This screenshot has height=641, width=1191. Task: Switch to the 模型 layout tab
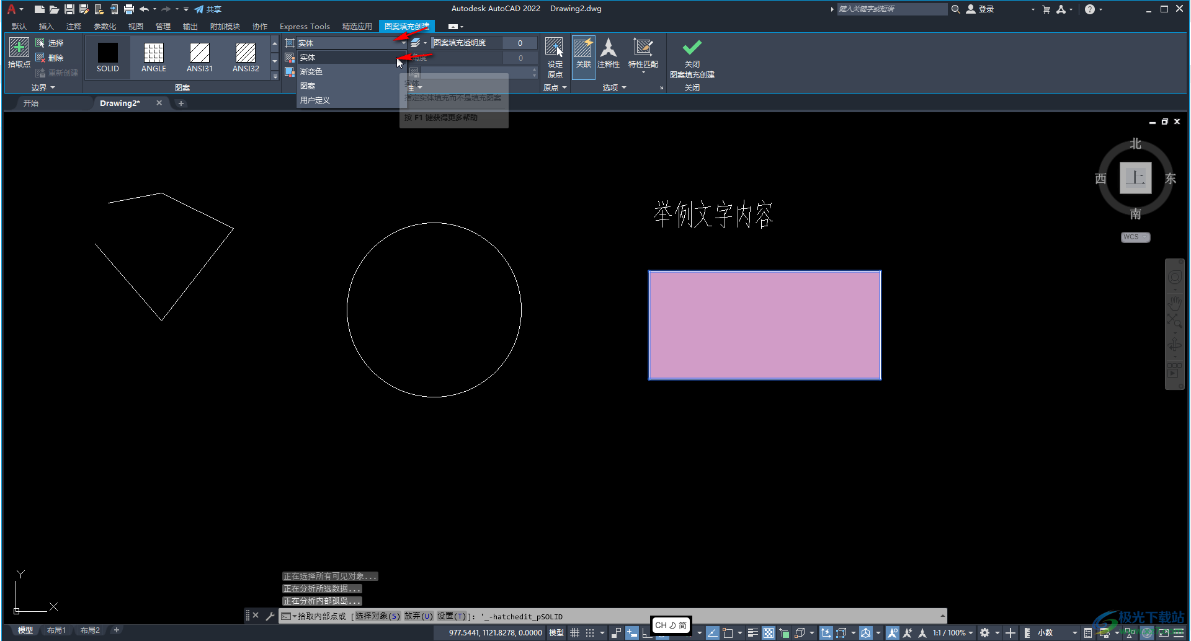[x=25, y=630]
